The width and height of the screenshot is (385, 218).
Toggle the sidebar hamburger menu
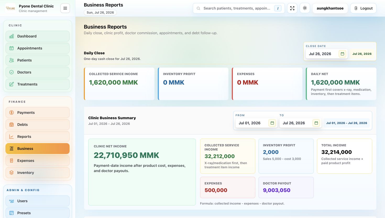[x=65, y=8]
